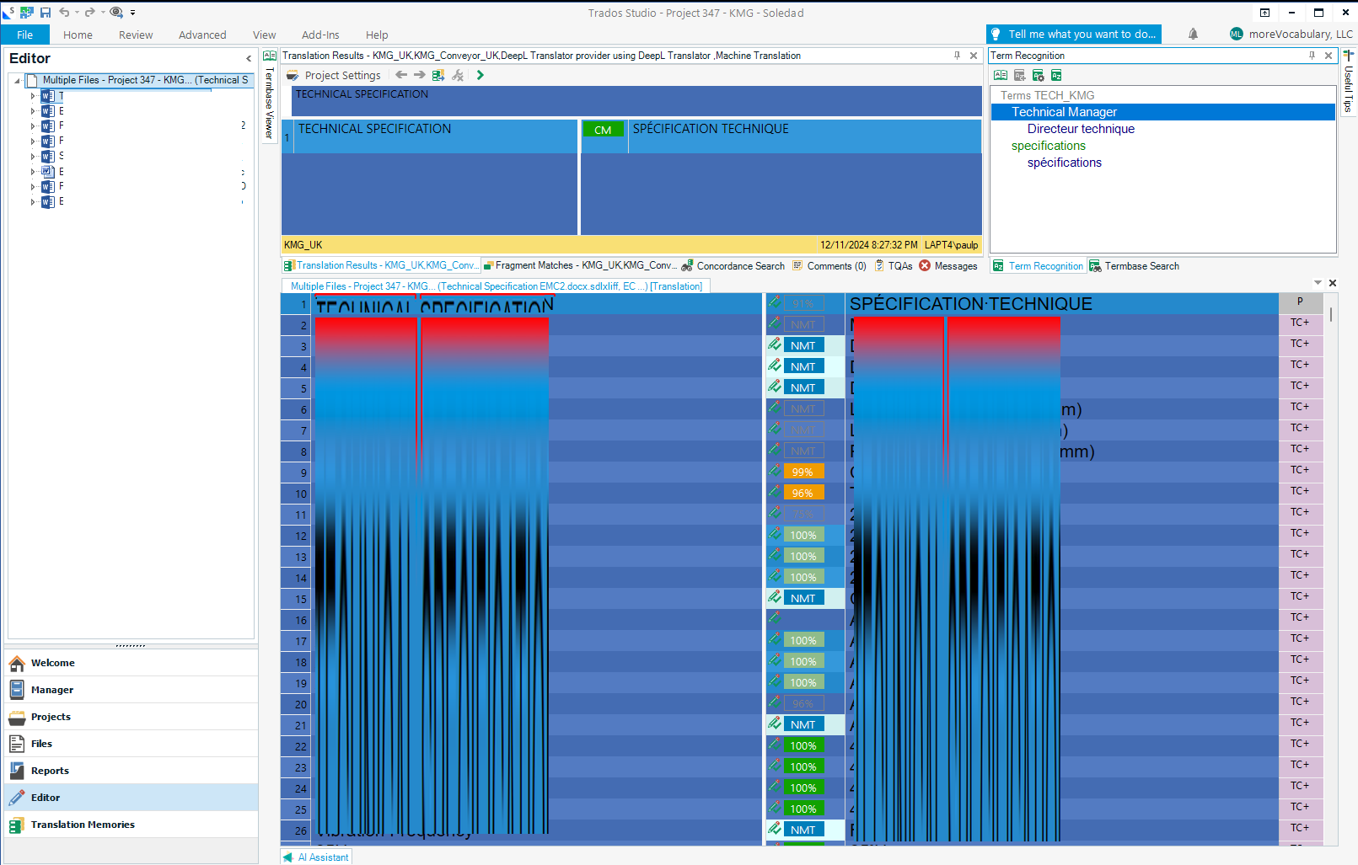
Task: Collapse the Editor navigation pane
Action: [249, 58]
